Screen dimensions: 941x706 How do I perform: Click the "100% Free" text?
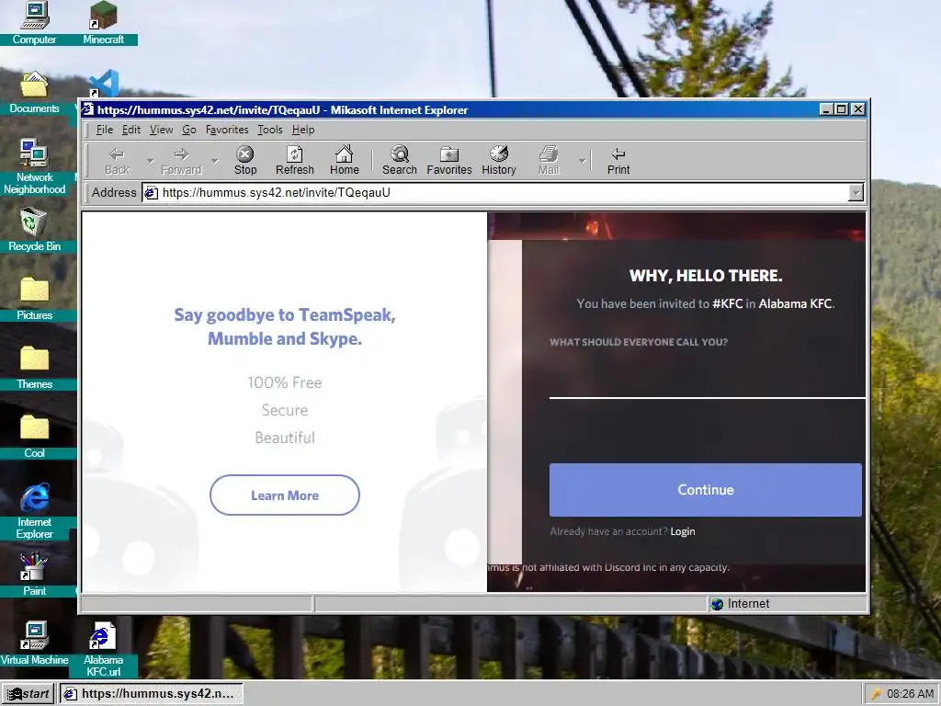[285, 382]
